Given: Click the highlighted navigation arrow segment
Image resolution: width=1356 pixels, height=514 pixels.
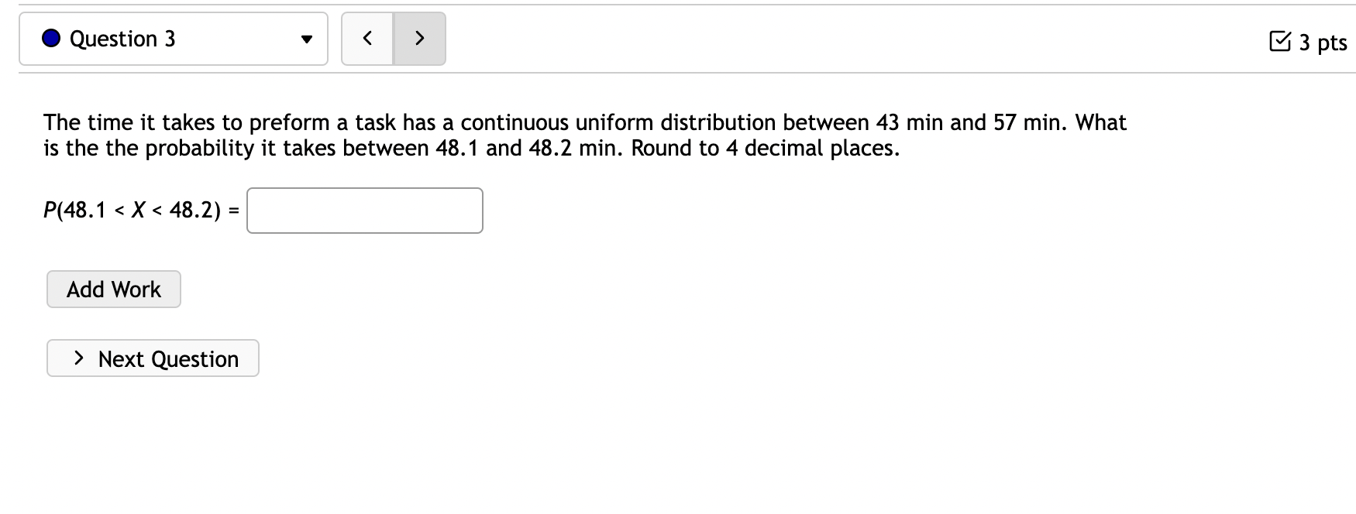Looking at the screenshot, I should point(419,37).
